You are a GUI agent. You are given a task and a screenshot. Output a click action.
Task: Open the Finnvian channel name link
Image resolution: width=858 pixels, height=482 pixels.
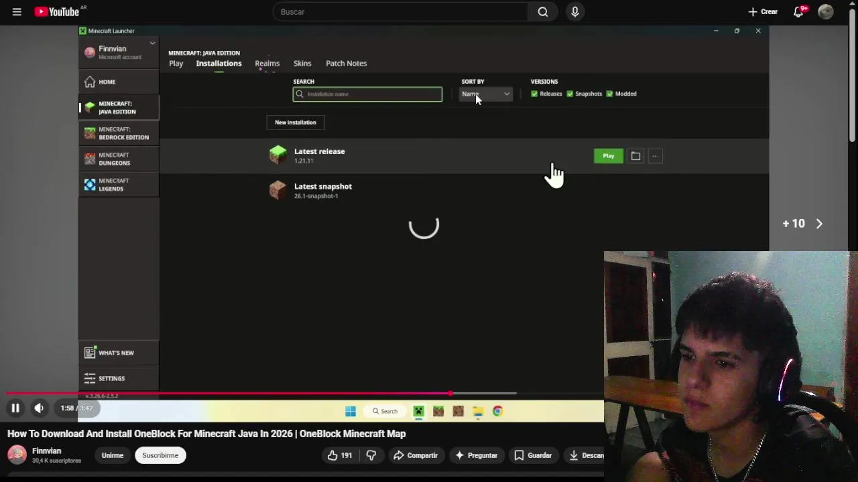pos(46,451)
